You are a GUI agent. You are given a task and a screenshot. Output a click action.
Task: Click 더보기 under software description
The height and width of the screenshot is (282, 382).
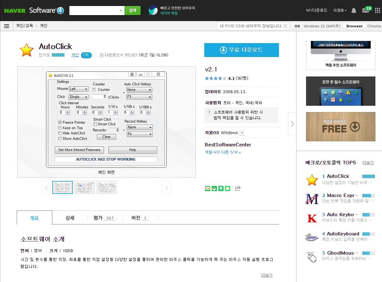tap(267, 275)
